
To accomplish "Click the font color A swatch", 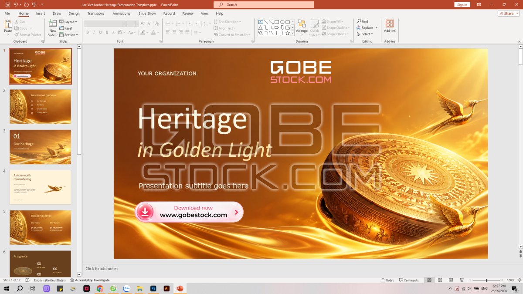I will point(153,32).
